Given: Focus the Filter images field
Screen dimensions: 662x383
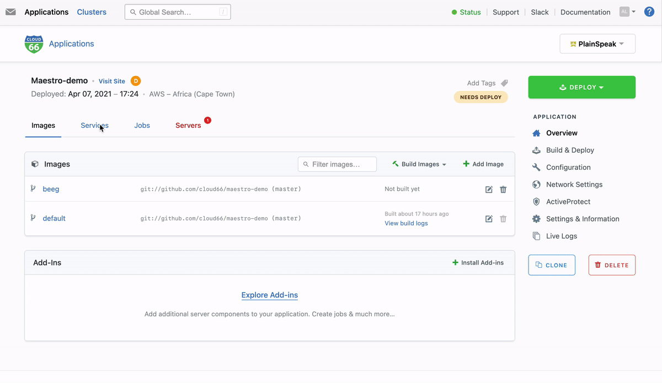Looking at the screenshot, I should 337,164.
